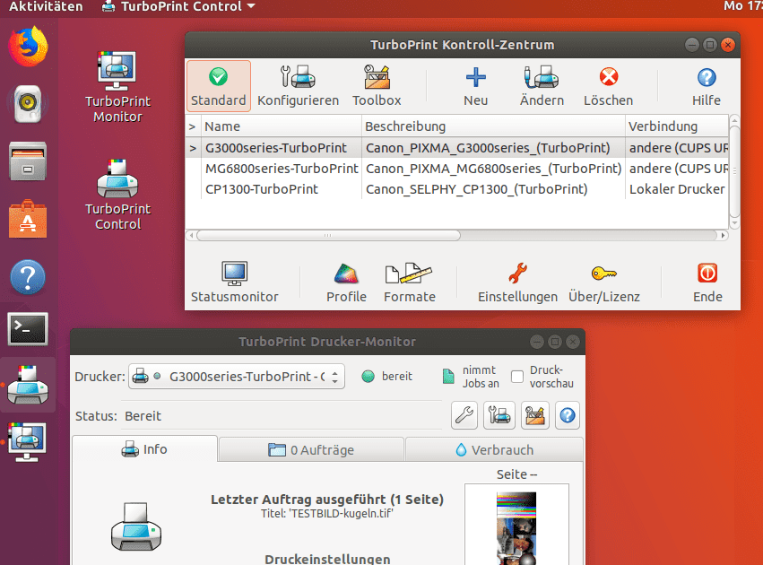The width and height of the screenshot is (763, 565).
Task: Open Hilfe in Kontroll-Zentrum
Action: (x=707, y=86)
